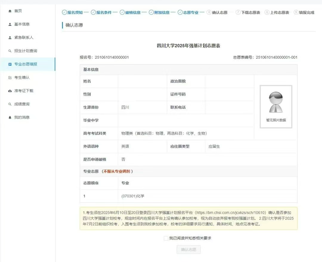
Task: Click the yellow notice about 校考 confirmation
Action: (188, 218)
